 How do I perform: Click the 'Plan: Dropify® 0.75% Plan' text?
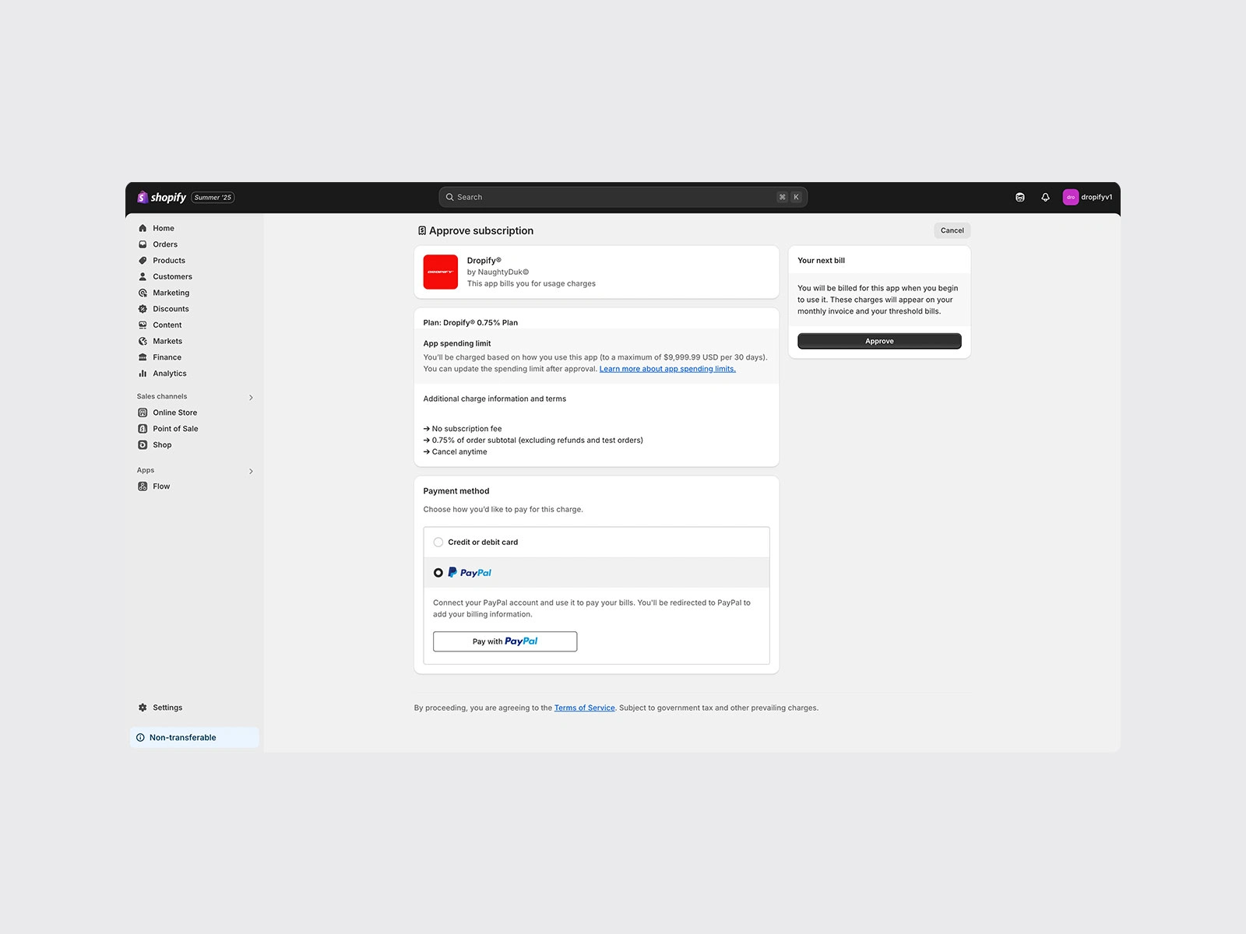(470, 323)
